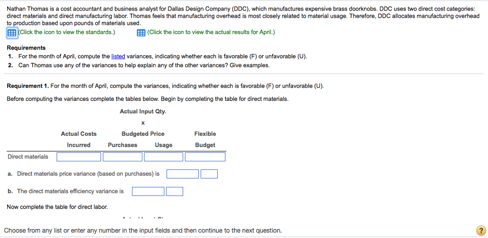Screen dimensions: 488x238
Task: Click the Direct materials row label
Action: point(28,157)
